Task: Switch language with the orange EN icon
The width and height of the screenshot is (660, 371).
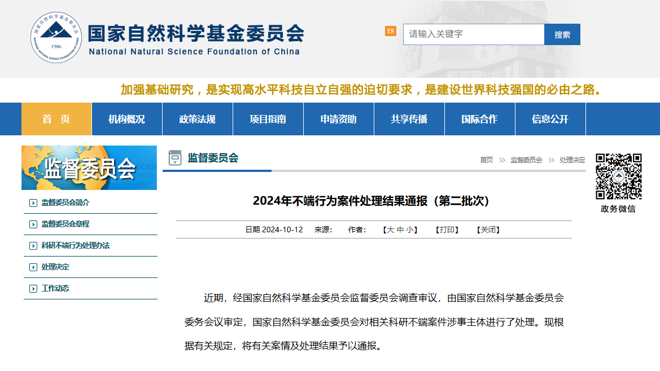Action: [391, 31]
